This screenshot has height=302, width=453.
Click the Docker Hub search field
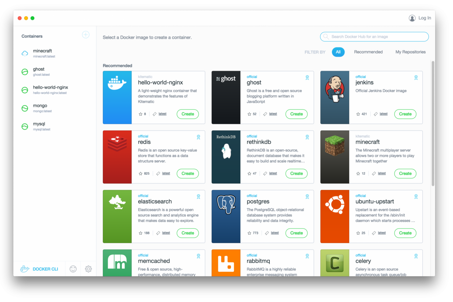(374, 37)
